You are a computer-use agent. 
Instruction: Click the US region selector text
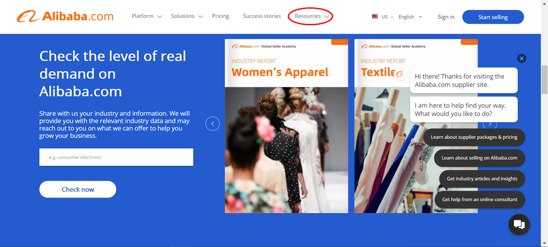pos(384,17)
